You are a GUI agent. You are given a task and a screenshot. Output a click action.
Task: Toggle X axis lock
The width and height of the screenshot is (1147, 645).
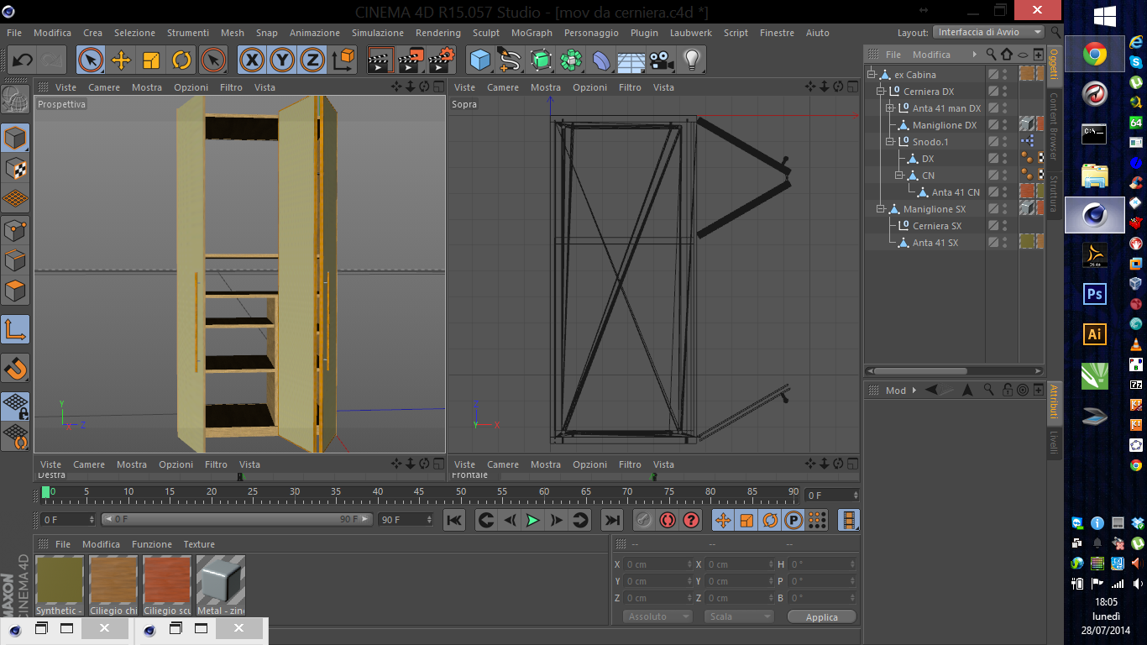[252, 60]
